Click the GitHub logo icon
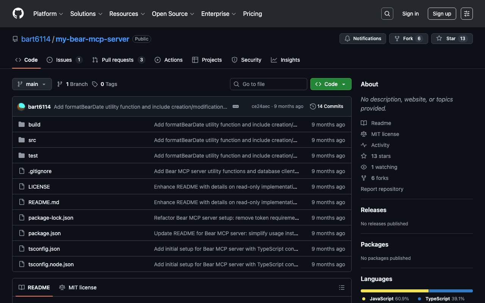485x303 pixels. click(x=18, y=14)
